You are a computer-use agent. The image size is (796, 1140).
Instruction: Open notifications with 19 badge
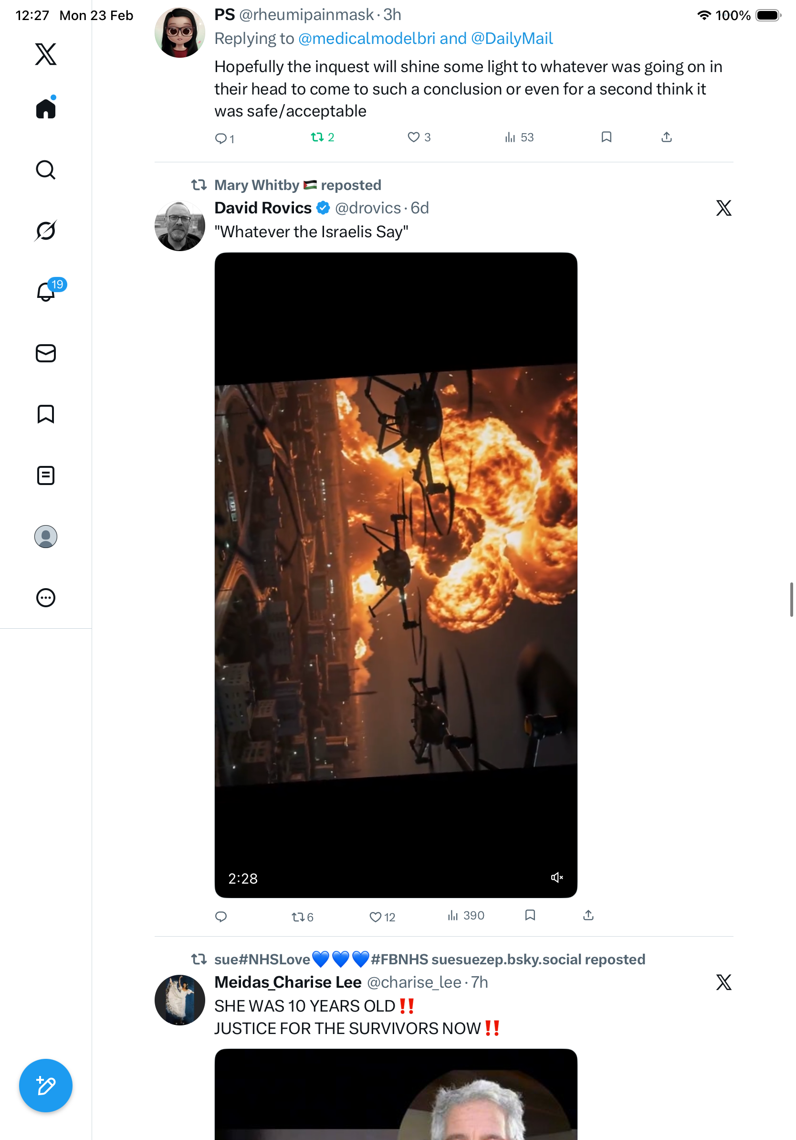point(46,292)
